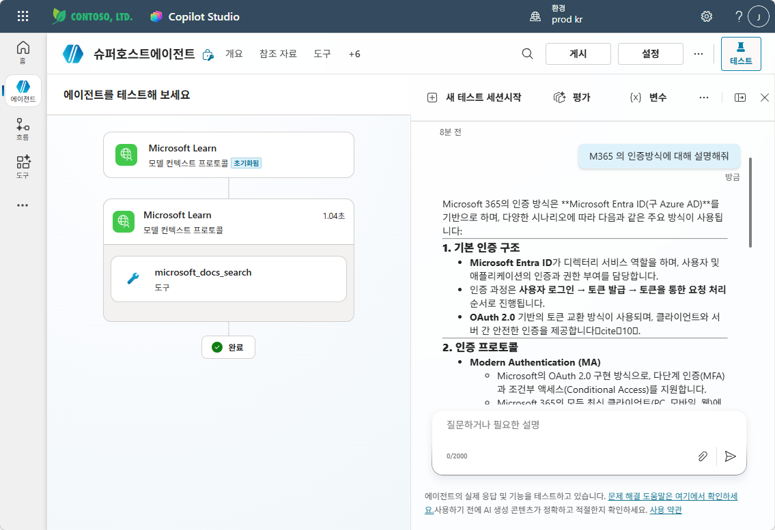Click the attach file paperclip icon
The width and height of the screenshot is (775, 530).
703,456
